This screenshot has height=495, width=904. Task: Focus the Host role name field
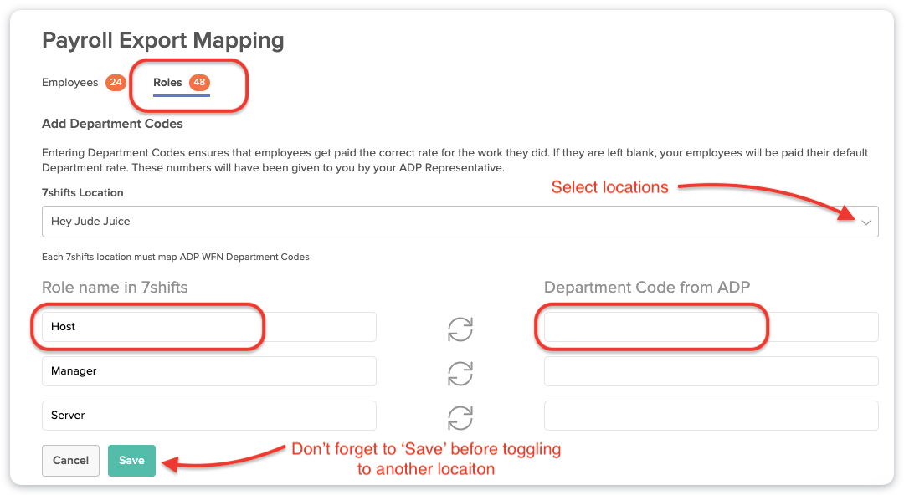pos(209,327)
